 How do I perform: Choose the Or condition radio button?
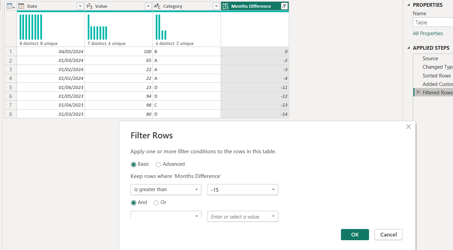click(156, 203)
